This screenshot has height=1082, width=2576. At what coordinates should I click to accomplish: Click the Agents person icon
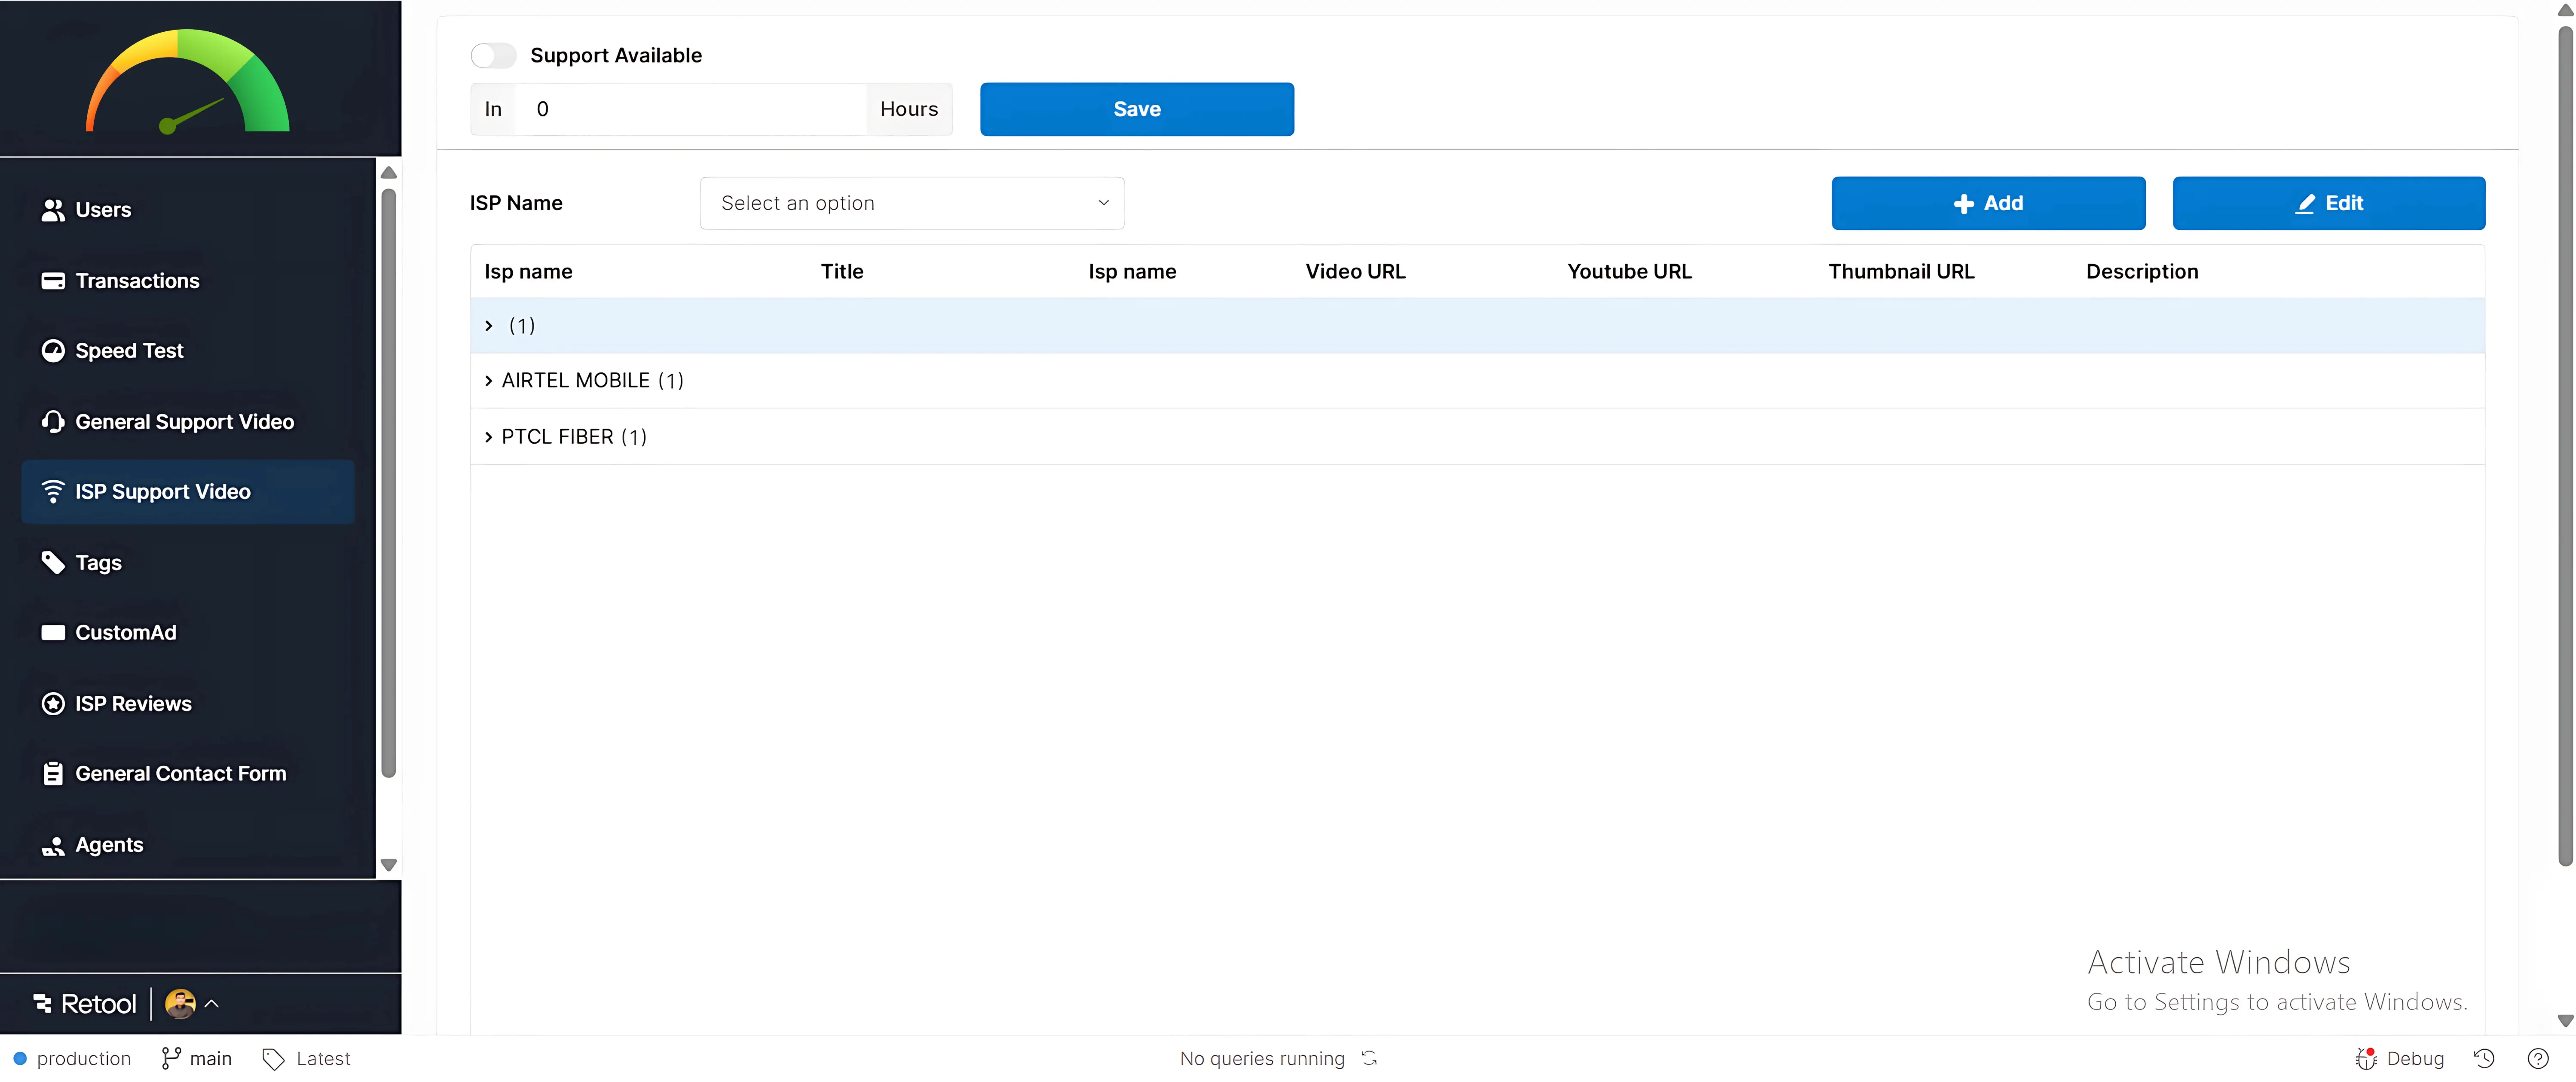click(53, 845)
